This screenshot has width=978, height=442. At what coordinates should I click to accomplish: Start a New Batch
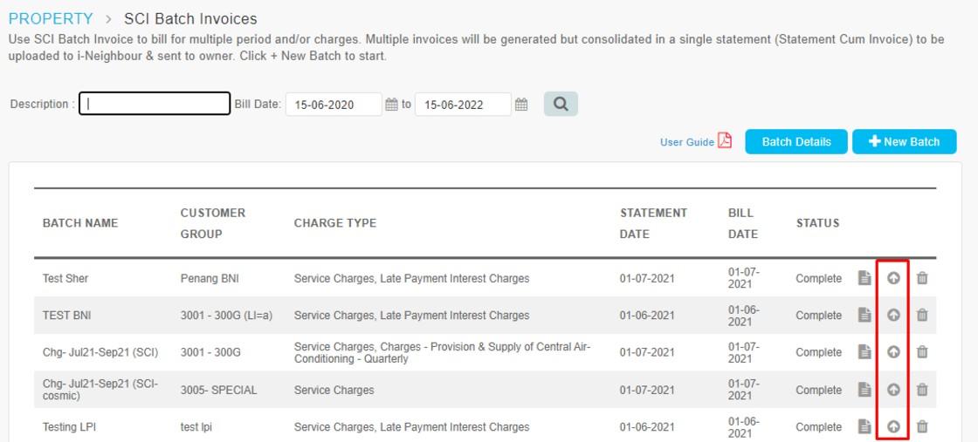[905, 142]
